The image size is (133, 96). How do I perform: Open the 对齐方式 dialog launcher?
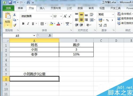click(x=95, y=30)
